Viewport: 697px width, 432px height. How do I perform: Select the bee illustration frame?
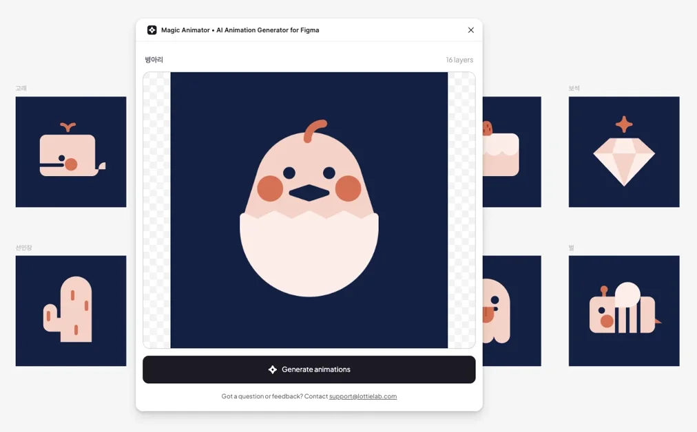tap(624, 311)
